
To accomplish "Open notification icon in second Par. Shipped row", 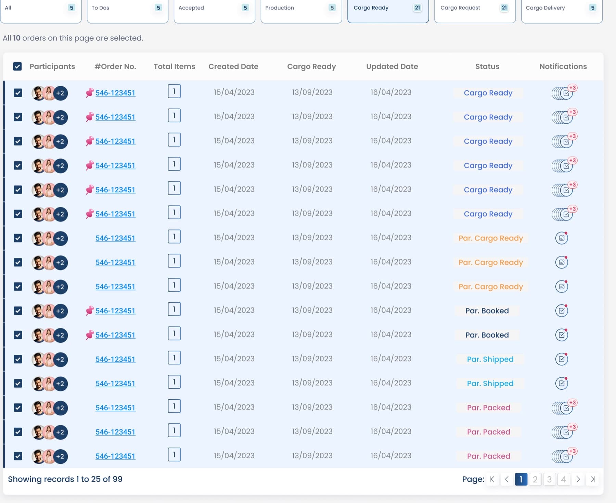I will pos(562,383).
